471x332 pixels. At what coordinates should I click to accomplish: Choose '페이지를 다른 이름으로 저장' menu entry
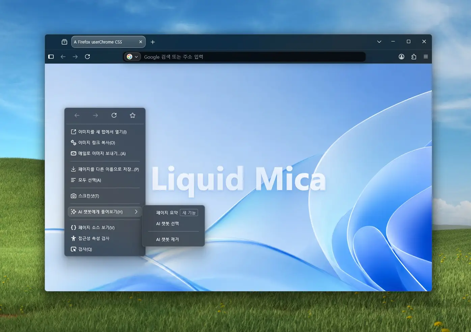(x=105, y=169)
